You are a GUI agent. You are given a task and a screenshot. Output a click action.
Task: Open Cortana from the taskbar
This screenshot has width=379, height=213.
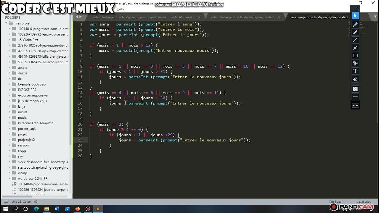[x=25, y=209]
